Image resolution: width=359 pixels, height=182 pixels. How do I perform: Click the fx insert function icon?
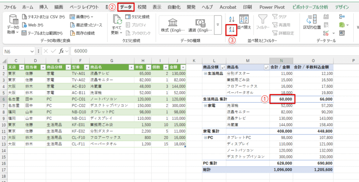(x=61, y=51)
